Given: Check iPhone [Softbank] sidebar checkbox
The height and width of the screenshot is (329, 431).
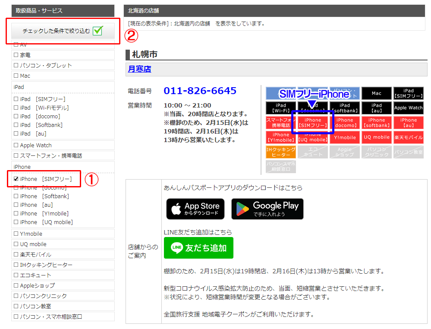Looking at the screenshot, I should 16,196.
